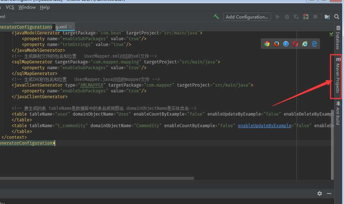Open the VCS menu
This screenshot has width=344, height=204.
click(10, 7)
